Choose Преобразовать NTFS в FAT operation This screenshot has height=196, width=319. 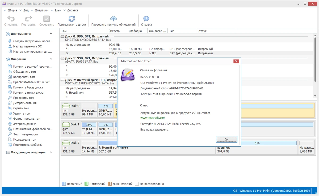click(x=30, y=82)
